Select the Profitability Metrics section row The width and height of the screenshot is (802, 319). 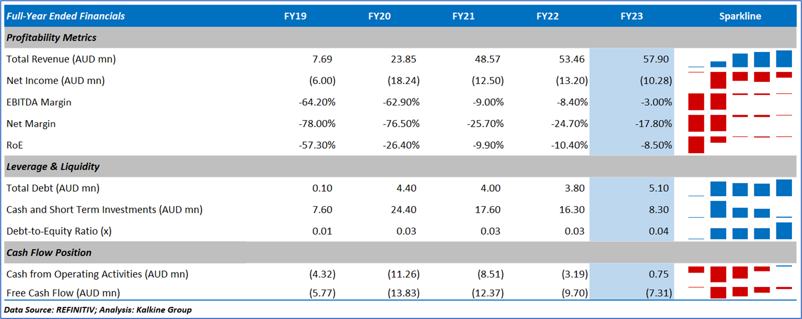(x=52, y=38)
